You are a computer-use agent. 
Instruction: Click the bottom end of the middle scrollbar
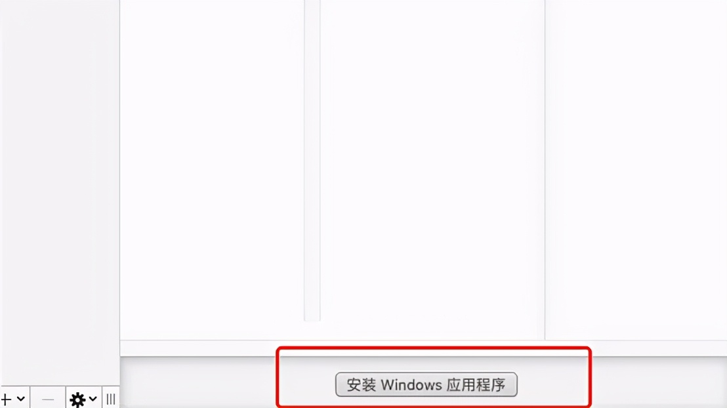(312, 316)
